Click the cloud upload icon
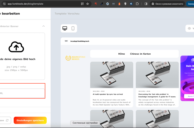194x128 pixels. click(x=16, y=47)
